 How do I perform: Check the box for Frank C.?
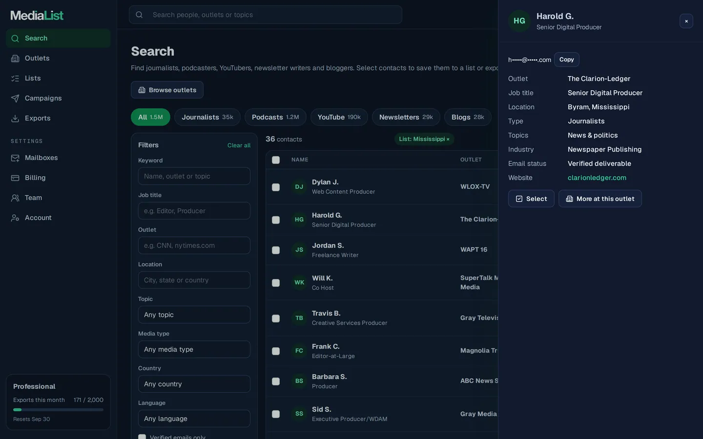coord(276,351)
